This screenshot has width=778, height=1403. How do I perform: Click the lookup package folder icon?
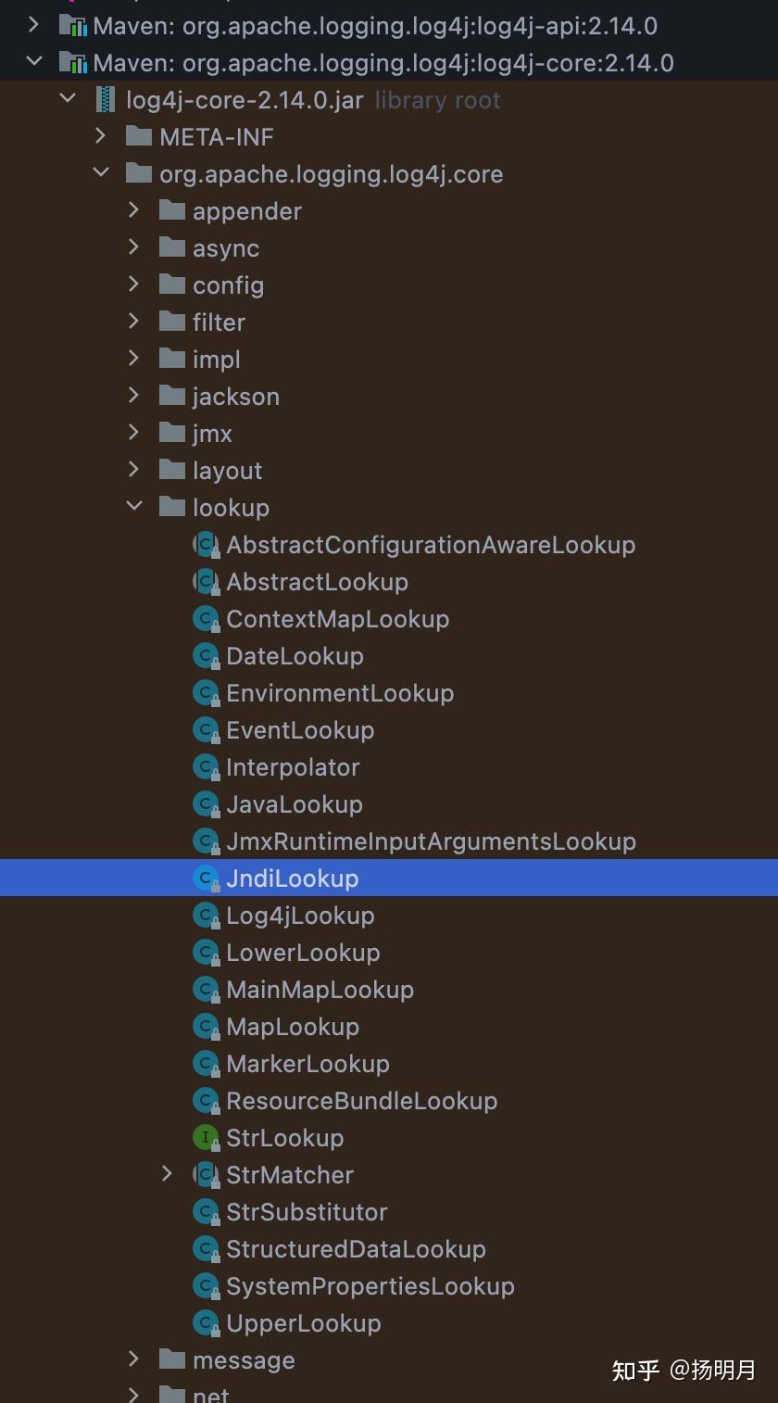(172, 508)
